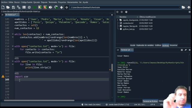The image size is (192, 108).
Task: Create a new file with toolbar icon
Action: click(x=3, y=7)
